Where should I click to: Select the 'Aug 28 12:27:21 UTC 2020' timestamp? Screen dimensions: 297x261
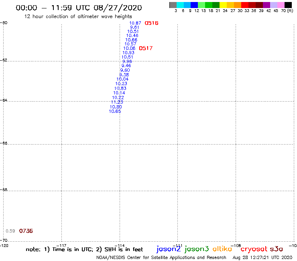[262, 257]
